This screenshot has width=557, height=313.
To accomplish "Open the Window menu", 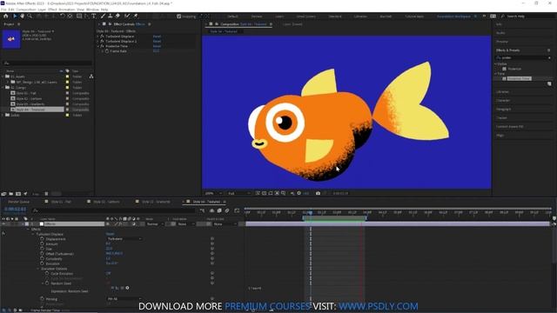I will coord(92,10).
